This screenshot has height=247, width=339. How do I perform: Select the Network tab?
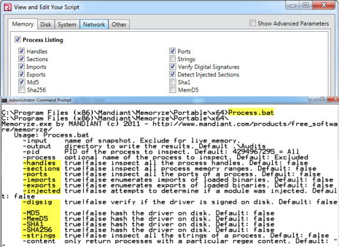[94, 24]
